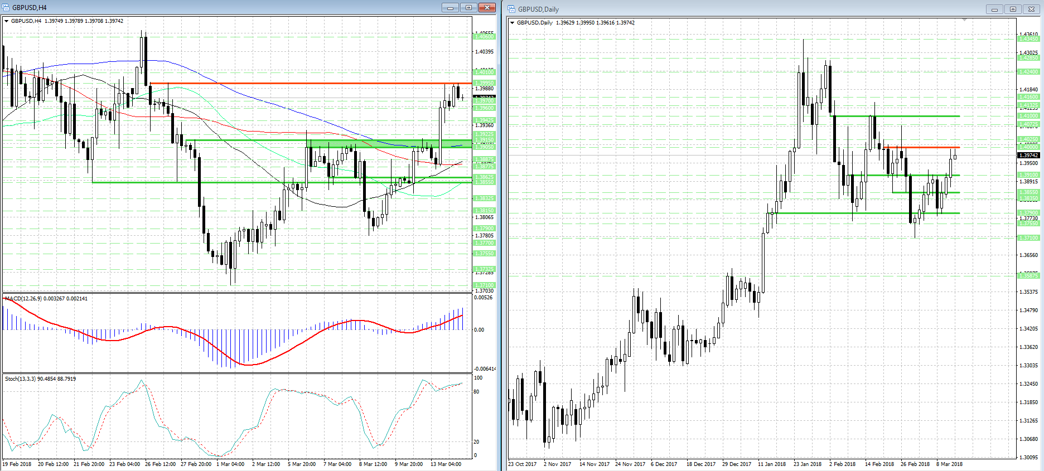Click the 1.37805 price scale value in H4 chart
This screenshot has height=471, width=1044.
[484, 236]
